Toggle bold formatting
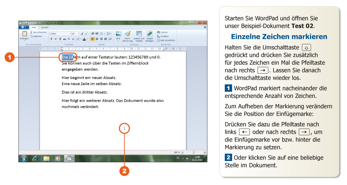 51,39
